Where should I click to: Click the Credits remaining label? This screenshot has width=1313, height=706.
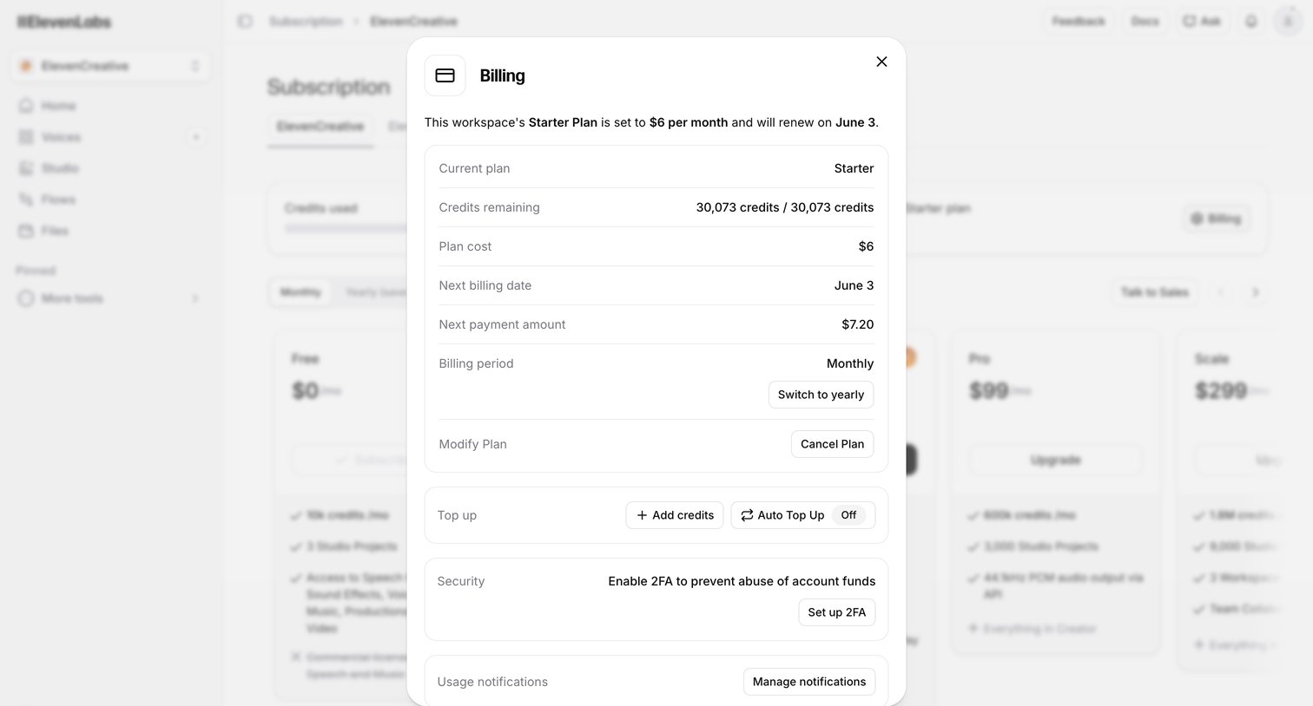point(489,207)
